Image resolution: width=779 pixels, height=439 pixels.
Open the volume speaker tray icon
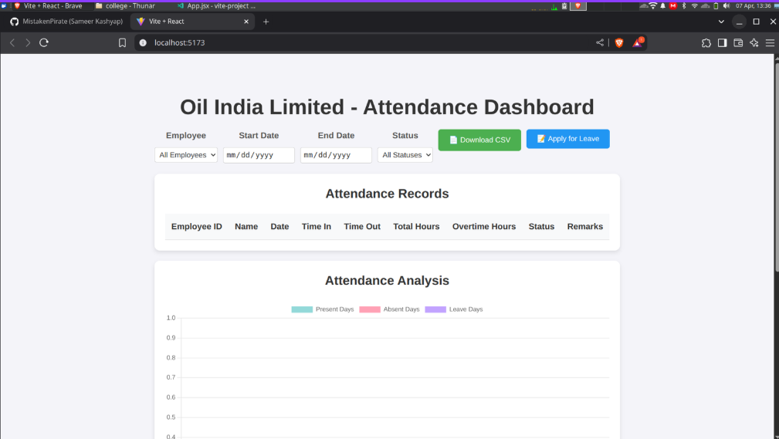(x=727, y=6)
